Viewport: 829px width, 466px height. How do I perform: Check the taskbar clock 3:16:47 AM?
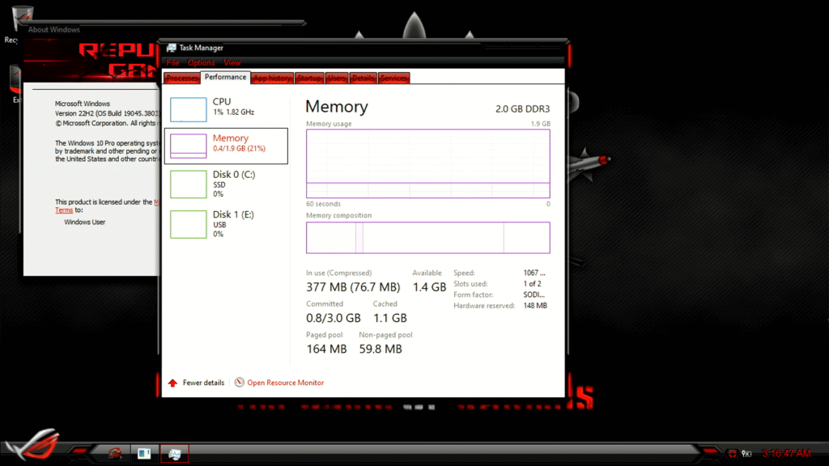pyautogui.click(x=786, y=453)
